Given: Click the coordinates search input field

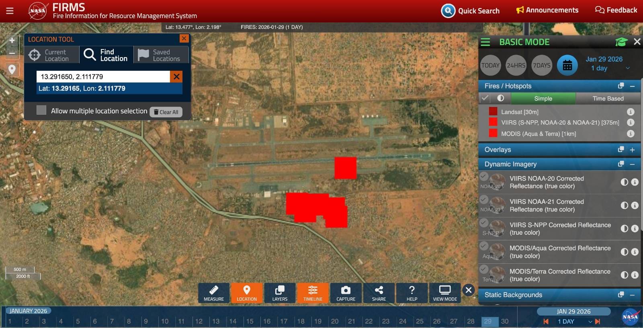Looking at the screenshot, I should [x=103, y=77].
